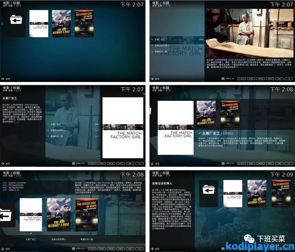Click the 没有过去的男人 heading in the 2:09 view
This screenshot has width=295, height=252.
[x=162, y=183]
